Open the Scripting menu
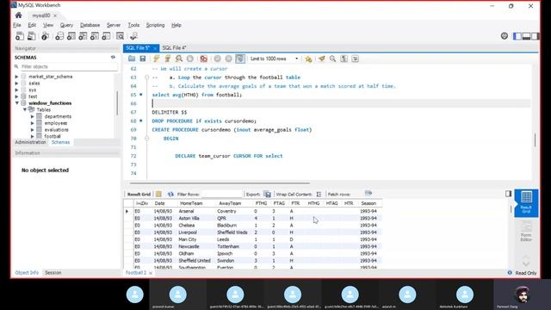 (155, 25)
